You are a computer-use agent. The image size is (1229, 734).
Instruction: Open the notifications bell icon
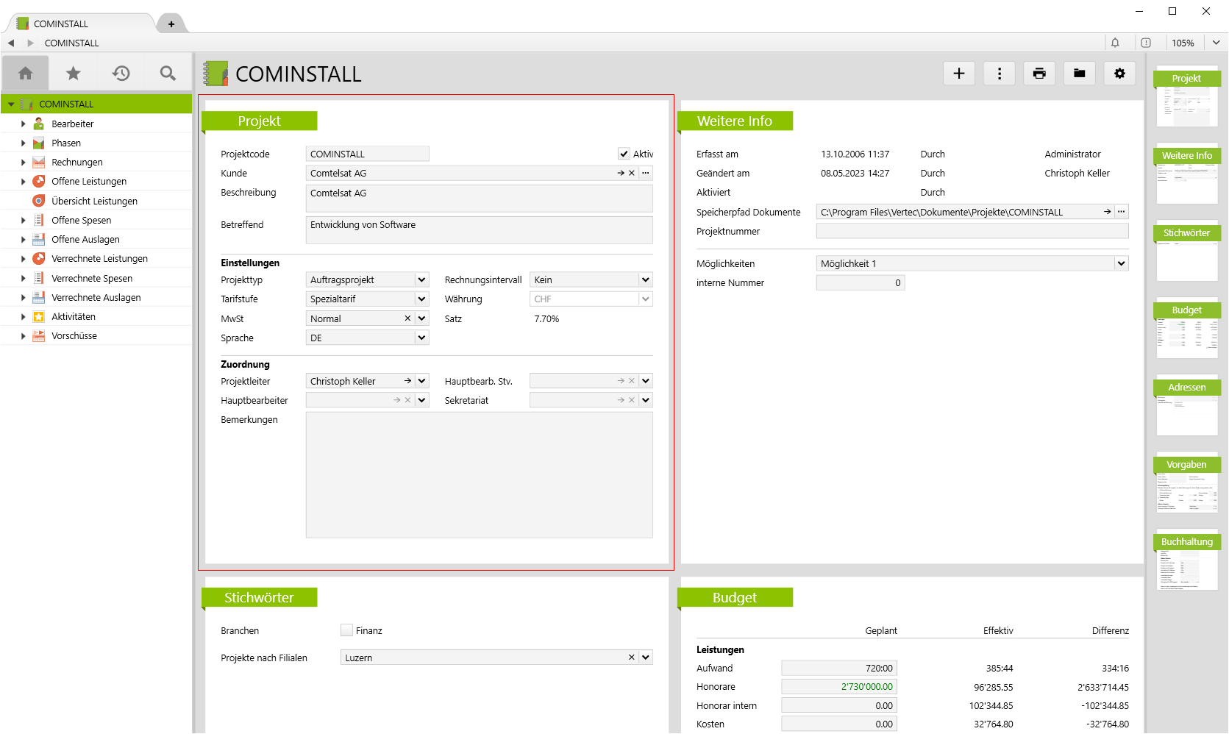(1114, 43)
